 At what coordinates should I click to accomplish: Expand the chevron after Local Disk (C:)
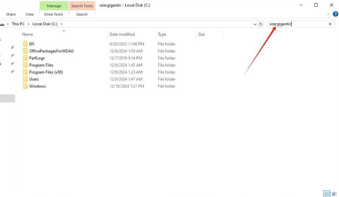(x=61, y=24)
